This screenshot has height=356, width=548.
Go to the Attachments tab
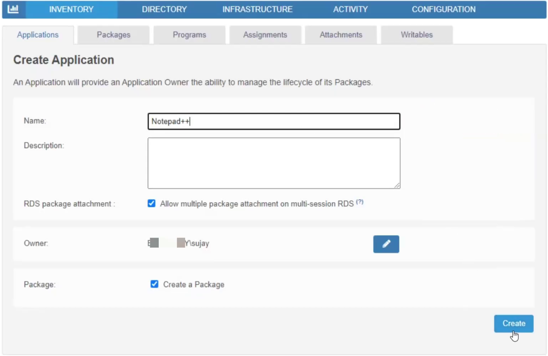[341, 35]
